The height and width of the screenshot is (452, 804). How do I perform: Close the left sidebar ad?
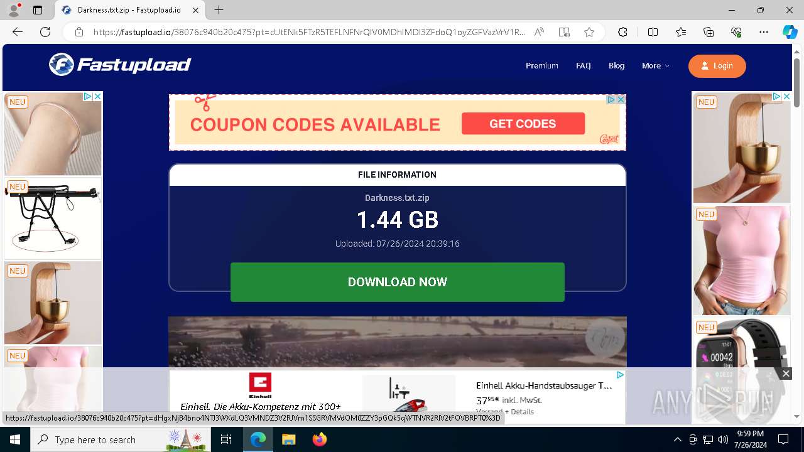[x=97, y=96]
